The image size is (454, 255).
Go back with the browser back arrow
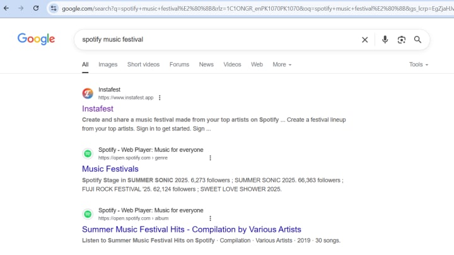pos(6,8)
